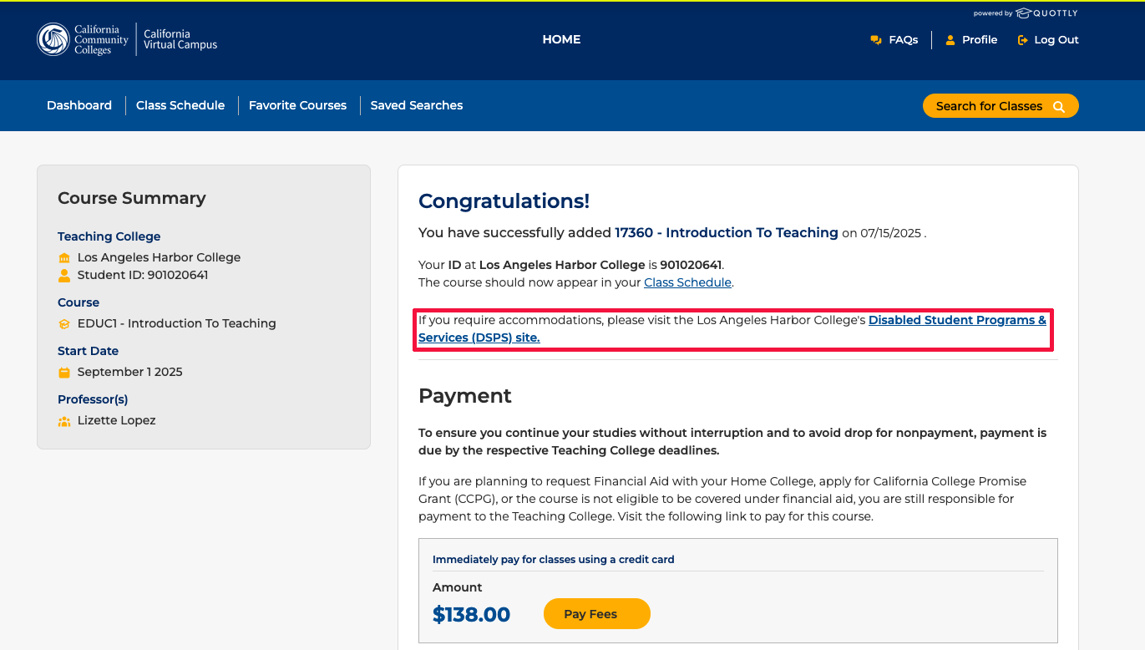Click the college building icon beside Los Angeles Harbor College
The width and height of the screenshot is (1145, 650).
(64, 258)
